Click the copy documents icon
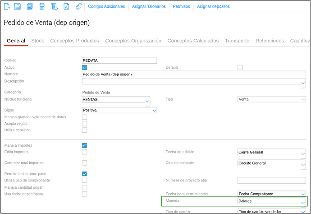 pyautogui.click(x=30, y=6)
